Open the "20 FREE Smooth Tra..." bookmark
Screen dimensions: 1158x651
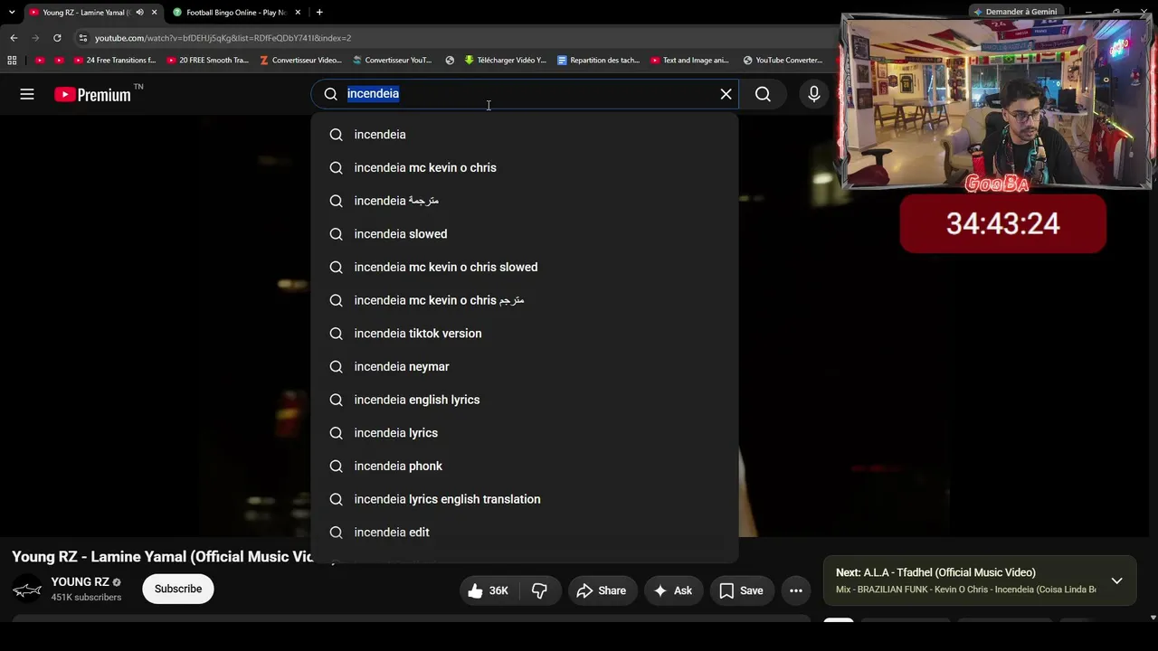click(207, 61)
